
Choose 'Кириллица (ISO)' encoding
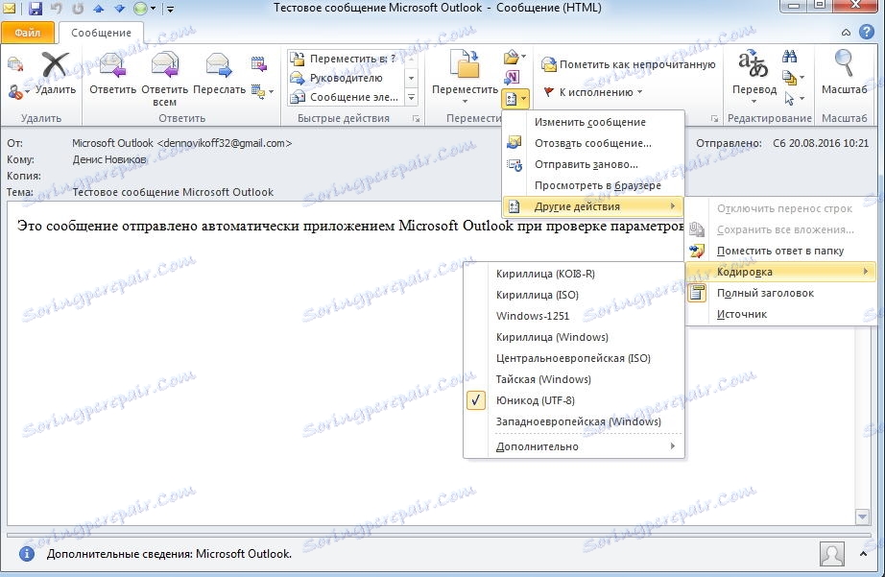tap(574, 295)
